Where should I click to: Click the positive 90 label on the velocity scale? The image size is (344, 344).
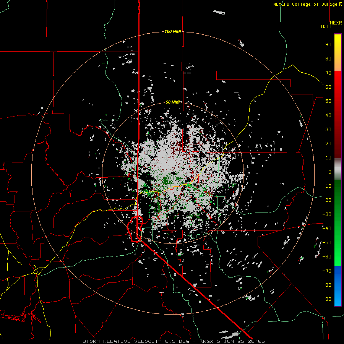click(328, 45)
